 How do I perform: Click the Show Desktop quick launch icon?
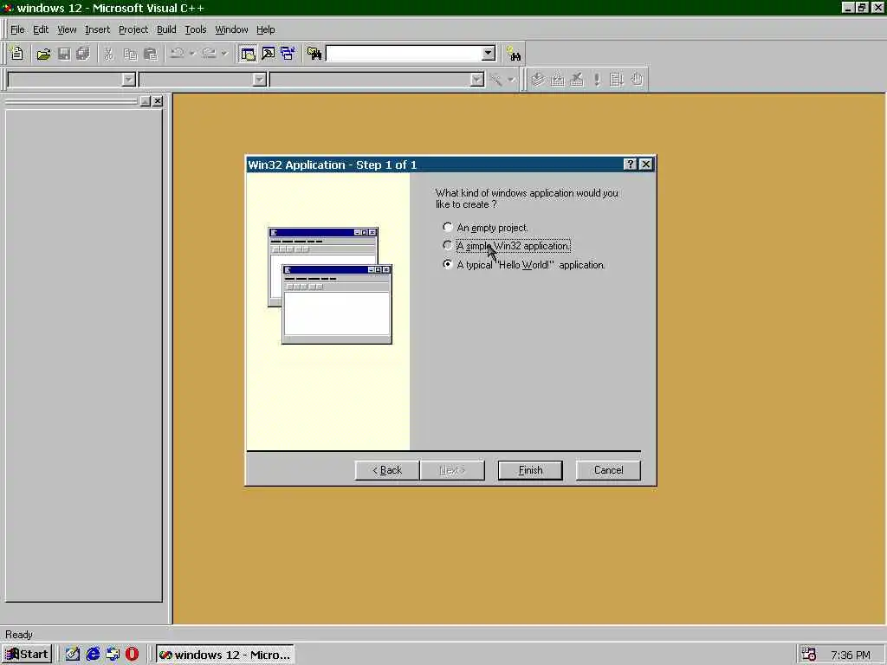[73, 654]
